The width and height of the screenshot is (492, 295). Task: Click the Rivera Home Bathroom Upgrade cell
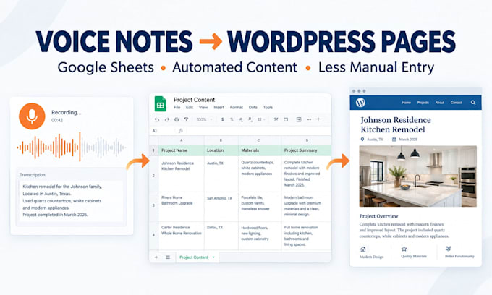(x=181, y=207)
